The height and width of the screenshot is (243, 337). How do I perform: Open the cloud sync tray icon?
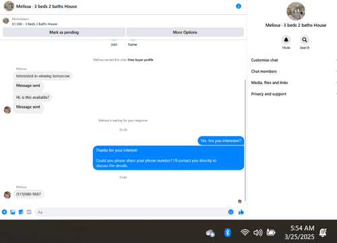210,233
